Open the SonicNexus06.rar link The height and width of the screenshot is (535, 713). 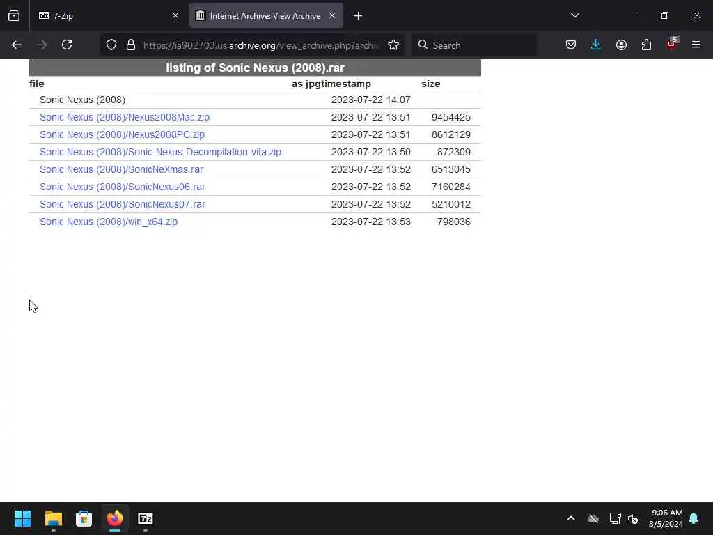coord(123,187)
